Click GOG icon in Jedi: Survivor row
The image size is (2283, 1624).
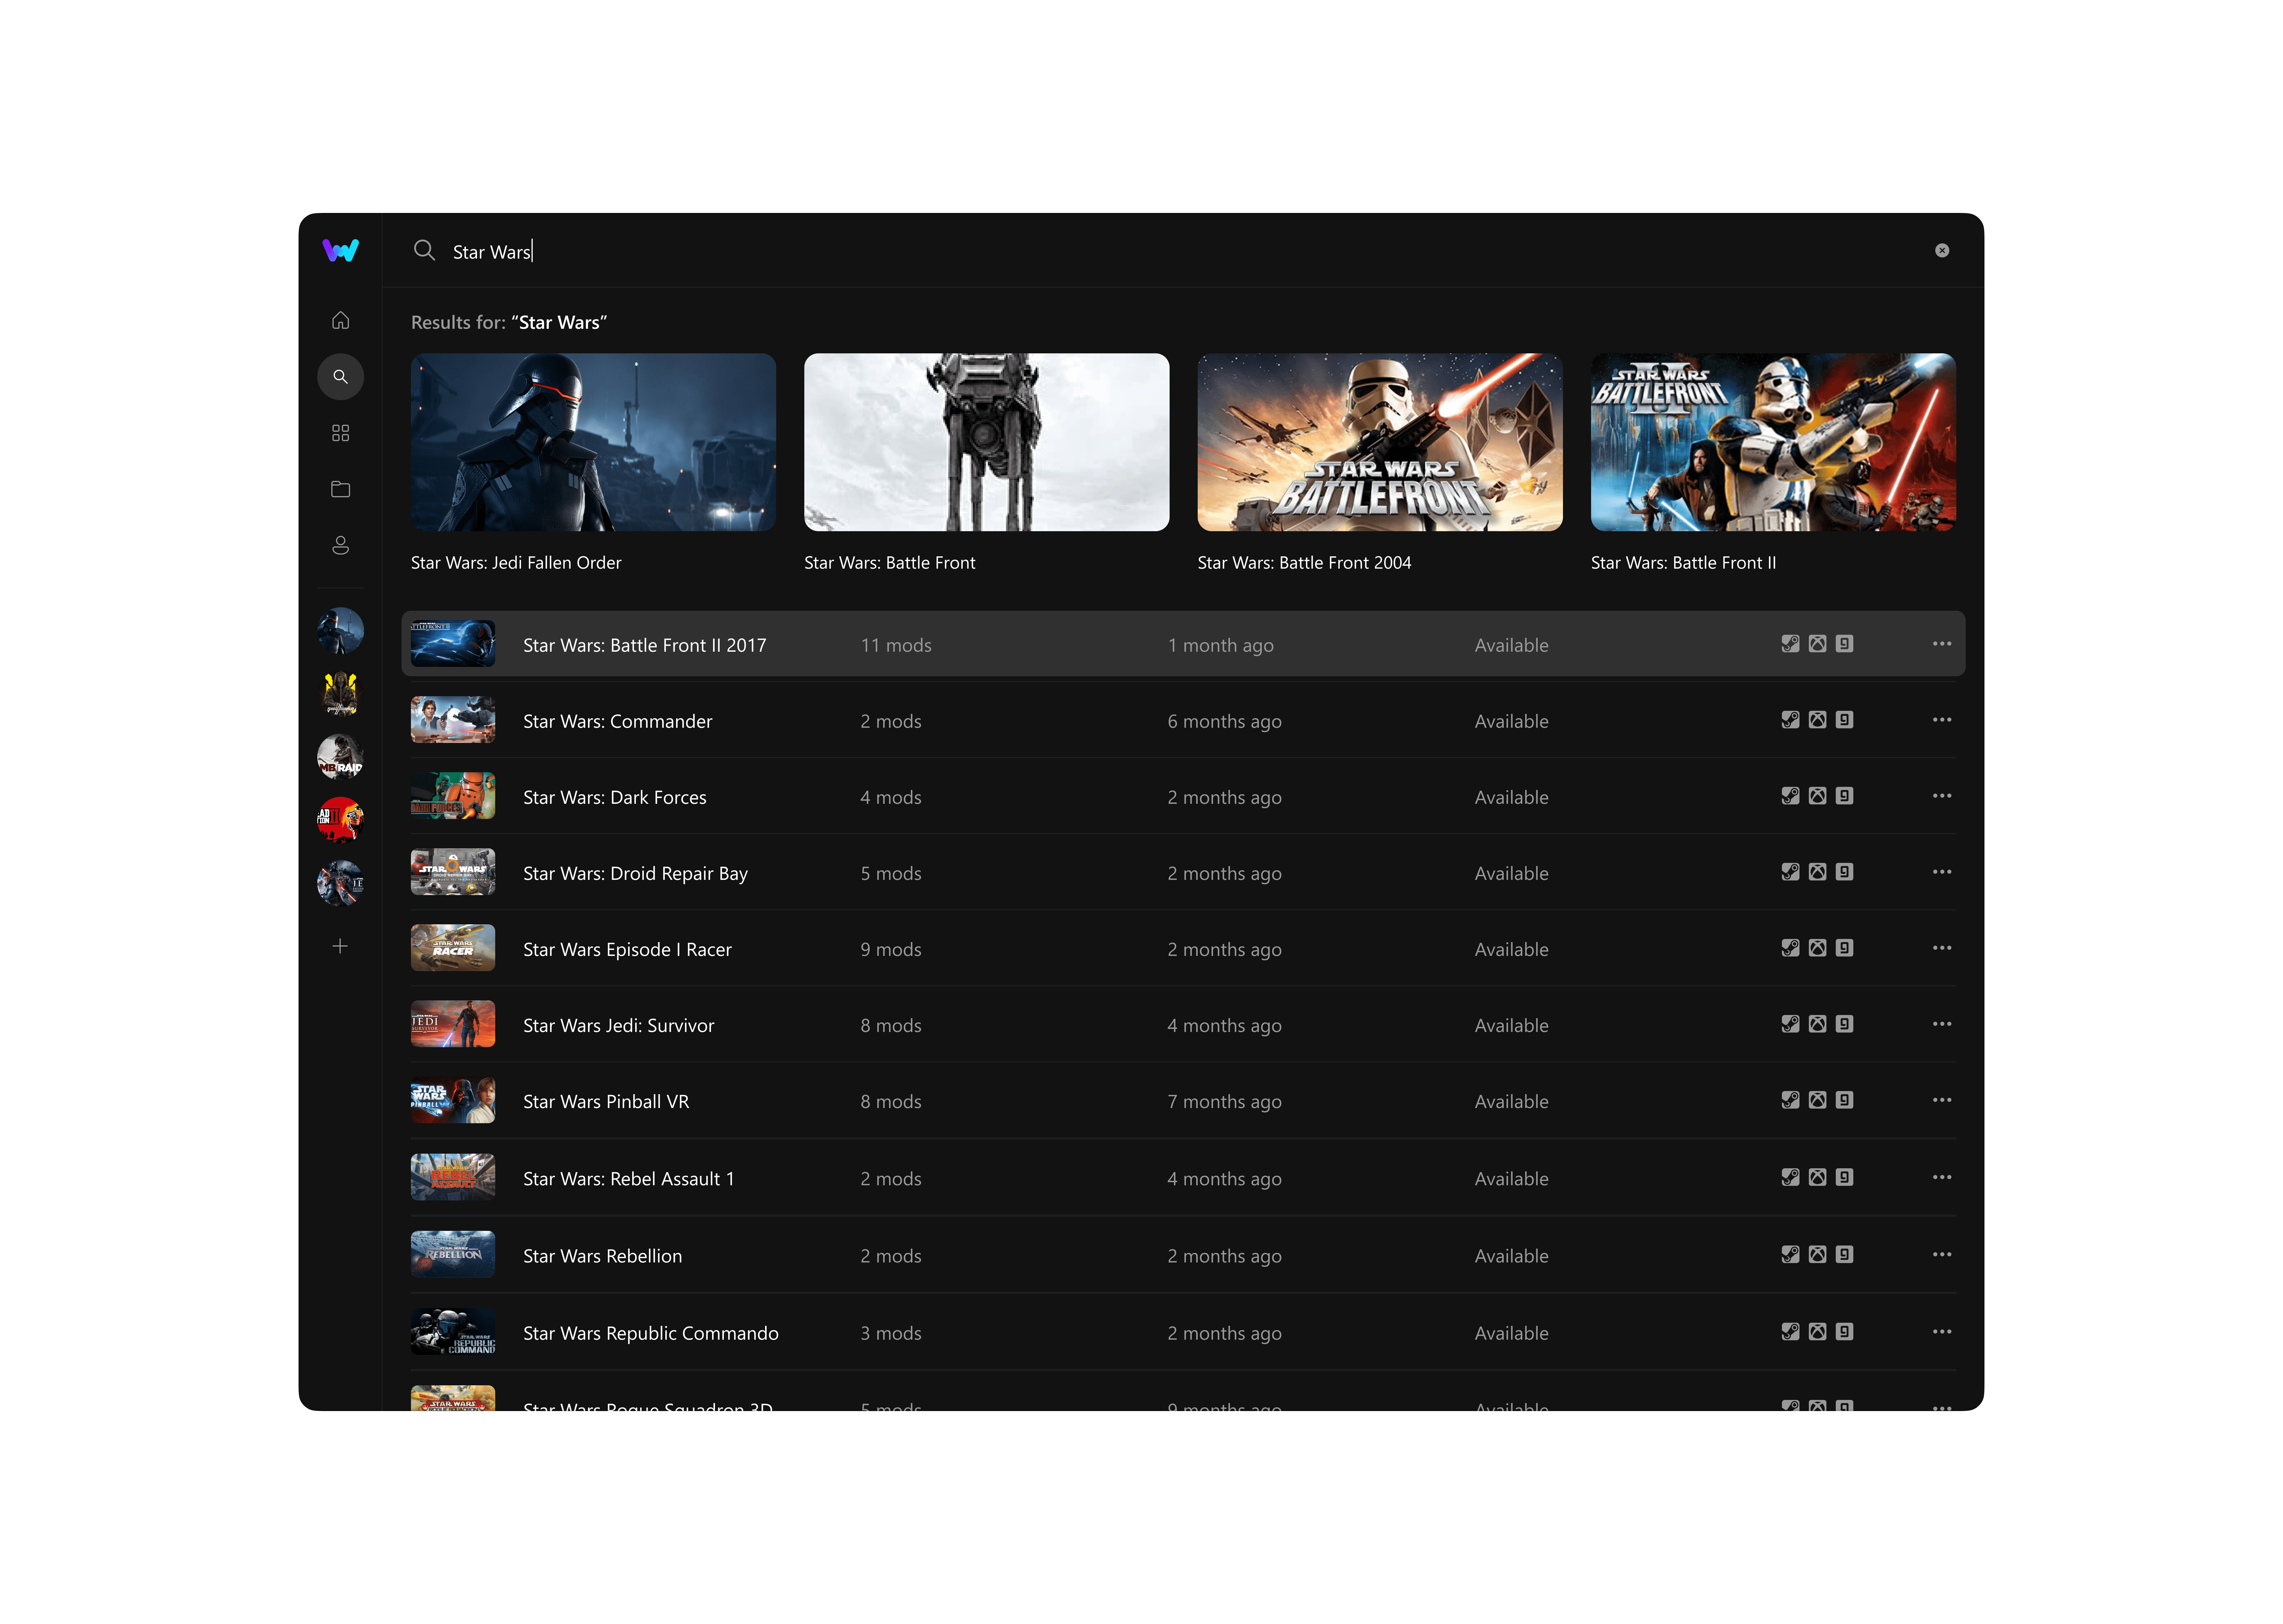[x=1845, y=1024]
